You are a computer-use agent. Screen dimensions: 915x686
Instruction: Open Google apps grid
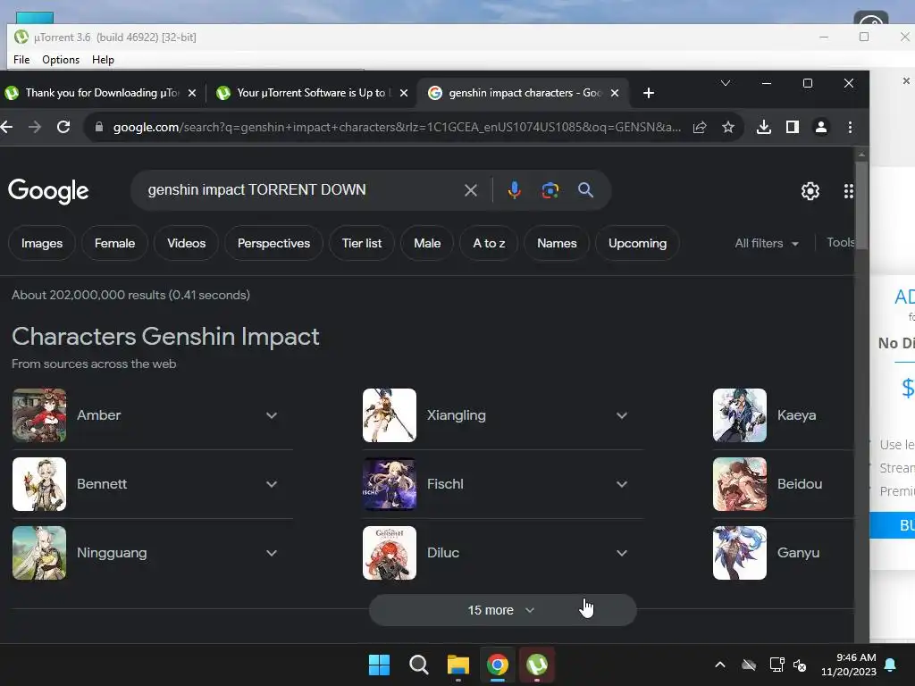(849, 191)
